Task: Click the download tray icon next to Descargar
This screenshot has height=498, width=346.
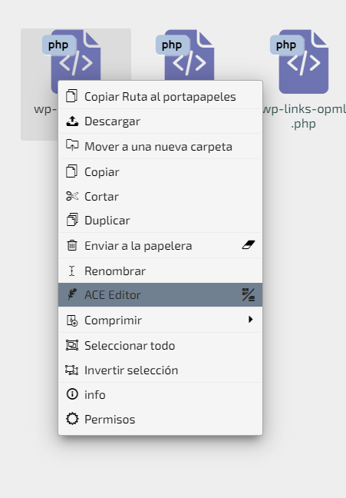Action: click(x=72, y=121)
